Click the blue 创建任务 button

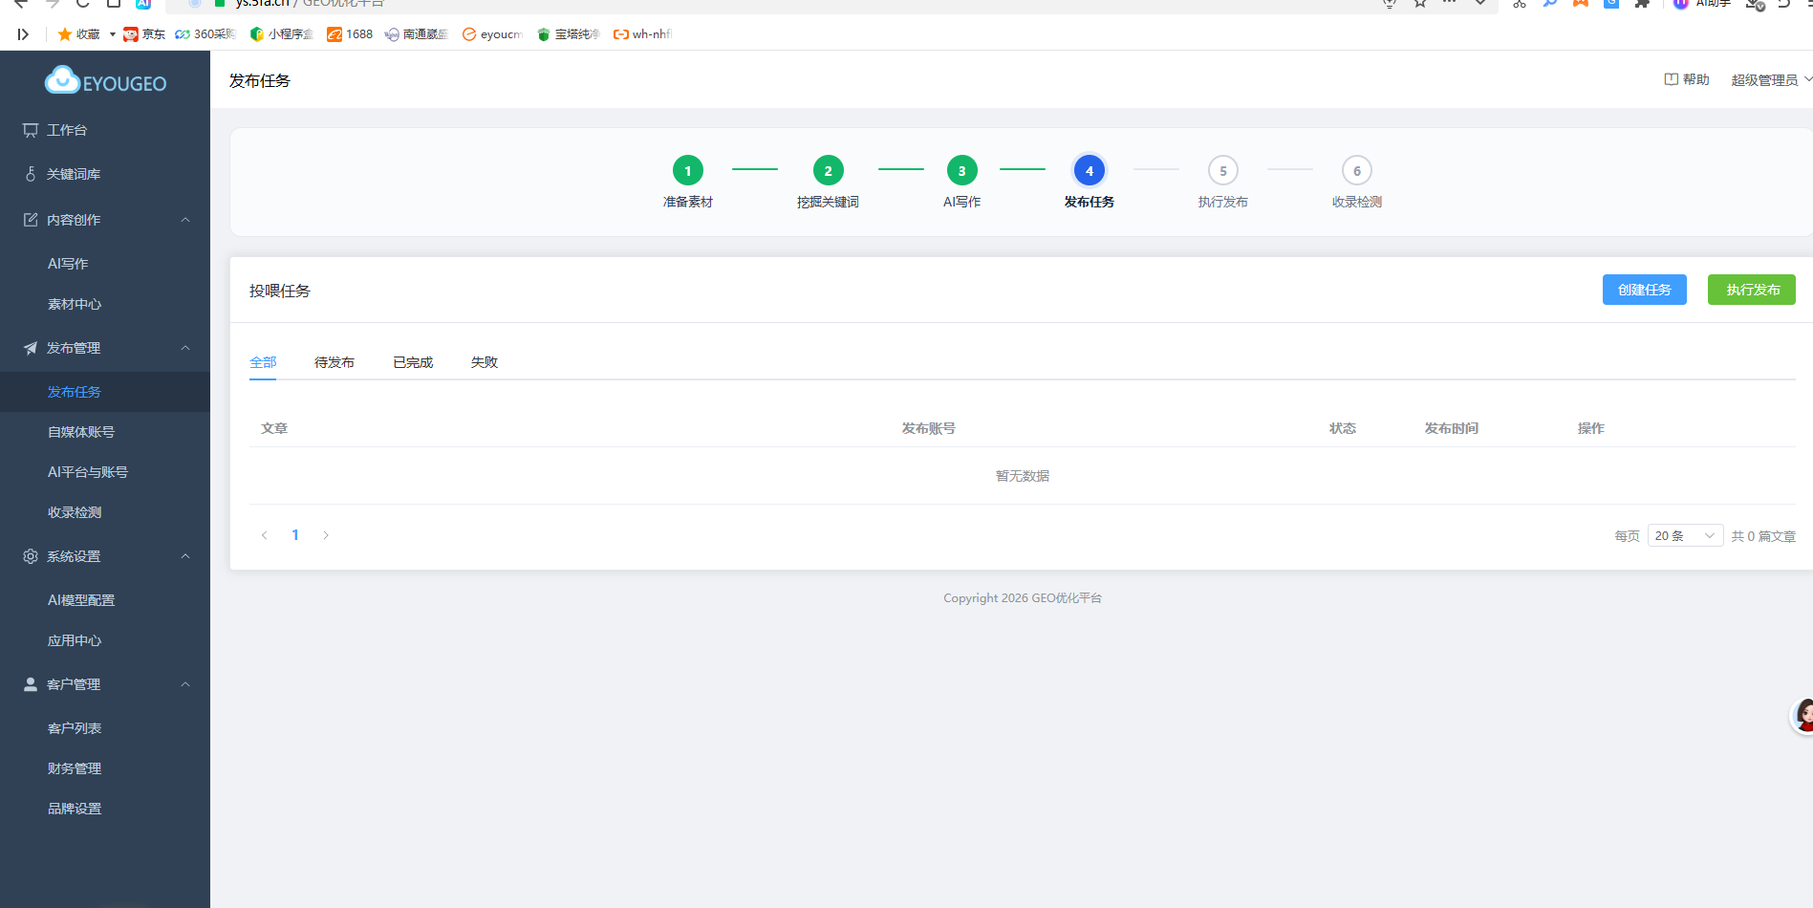[1644, 290]
